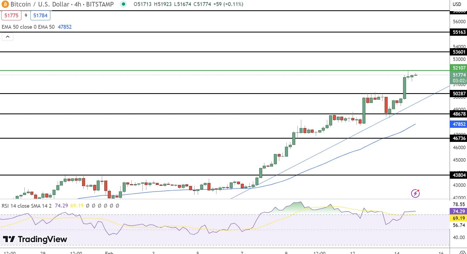Collapse the legend using the chevron arrow button
The image size is (467, 254).
click(x=8, y=37)
